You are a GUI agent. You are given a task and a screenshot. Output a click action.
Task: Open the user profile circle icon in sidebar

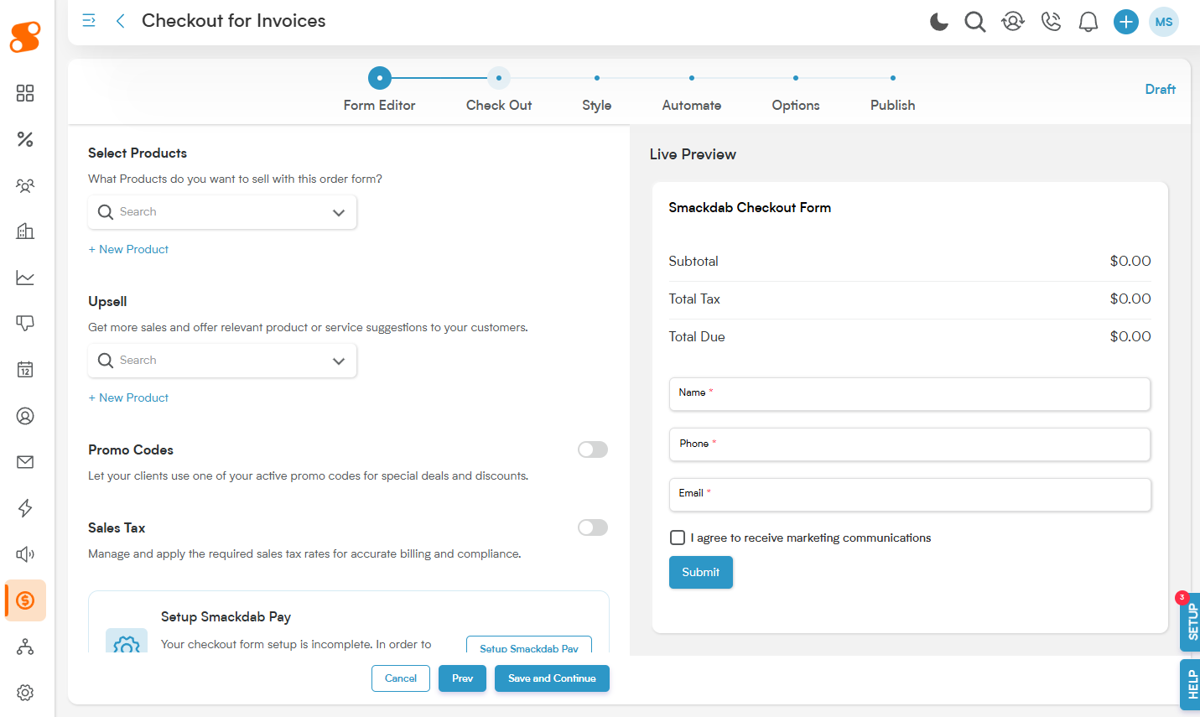pos(25,416)
